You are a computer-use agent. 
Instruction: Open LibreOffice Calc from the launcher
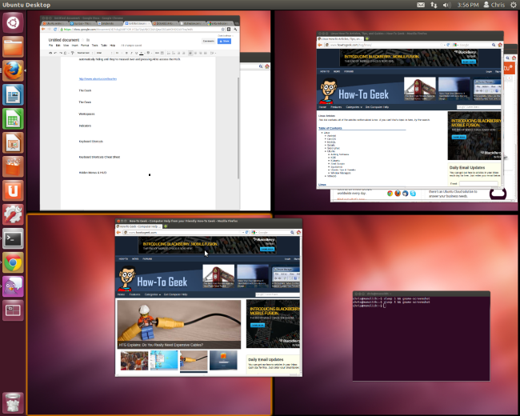click(x=13, y=118)
